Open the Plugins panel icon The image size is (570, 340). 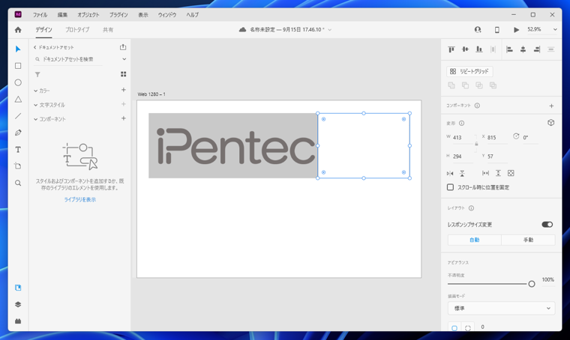(18, 321)
